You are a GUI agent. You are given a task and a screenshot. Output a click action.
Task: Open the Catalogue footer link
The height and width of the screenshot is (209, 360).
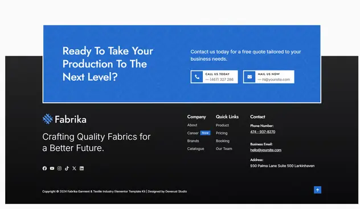[195, 149]
